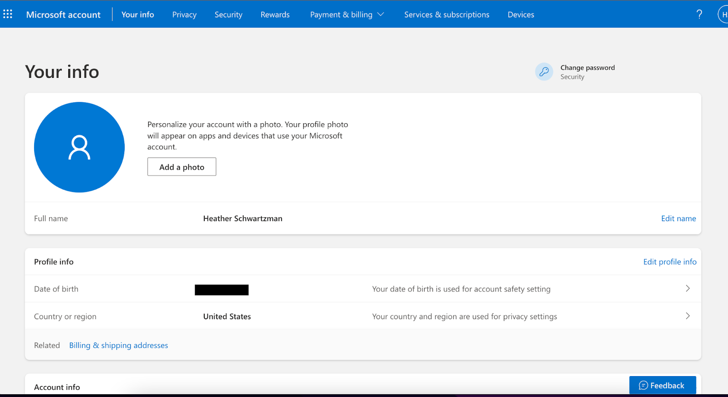Click the Country or region label
728x397 pixels.
tap(65, 317)
